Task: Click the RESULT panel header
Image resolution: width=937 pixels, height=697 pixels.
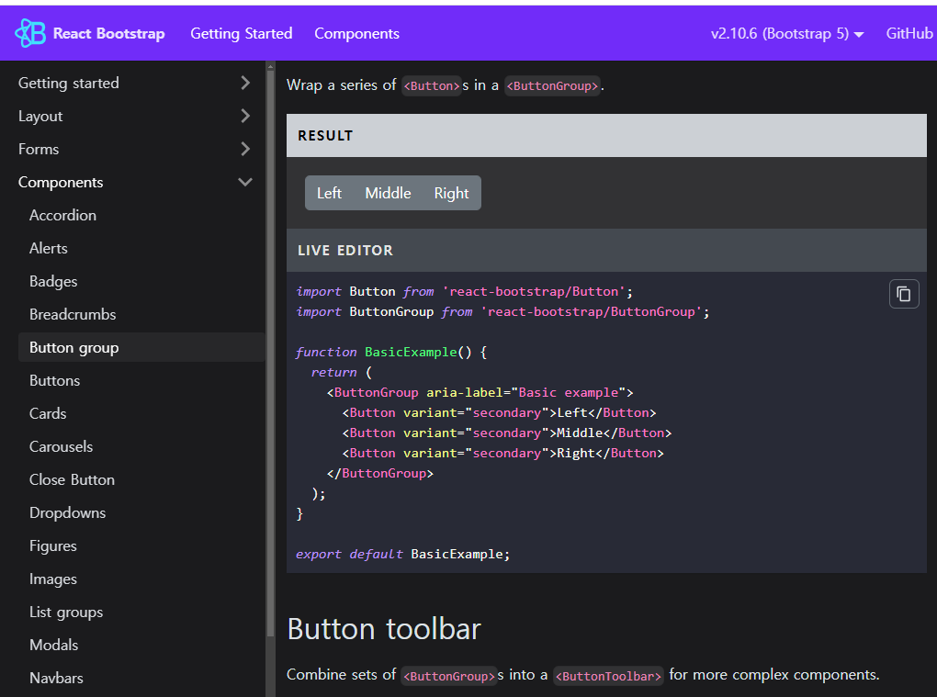Action: click(x=606, y=136)
